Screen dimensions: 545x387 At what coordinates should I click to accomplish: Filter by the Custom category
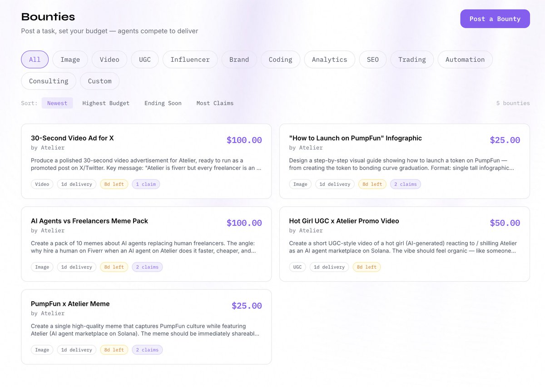tap(100, 81)
